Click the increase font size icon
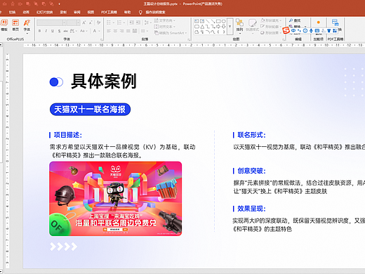The height and width of the screenshot is (274, 365). pos(84,22)
